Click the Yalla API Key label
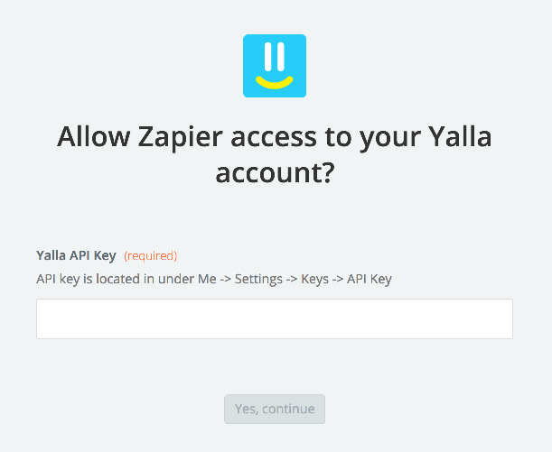Image resolution: width=552 pixels, height=452 pixels. (x=76, y=255)
